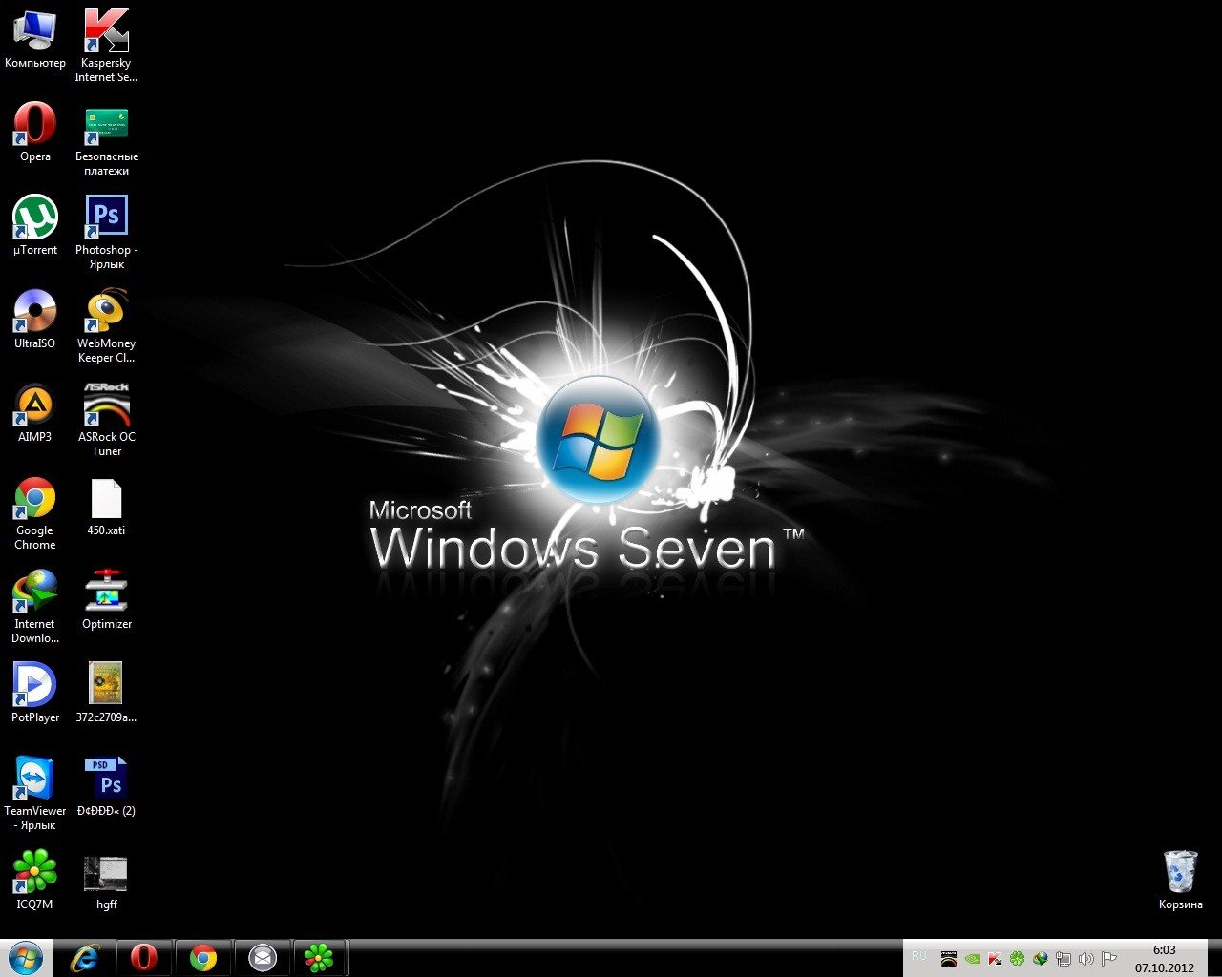Open the ASRock tray icon
The height and width of the screenshot is (977, 1222).
949,958
